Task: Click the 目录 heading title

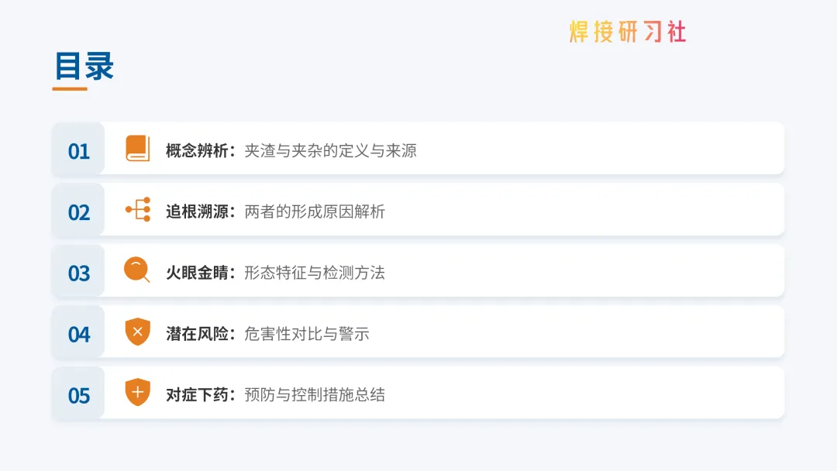Action: coord(84,66)
